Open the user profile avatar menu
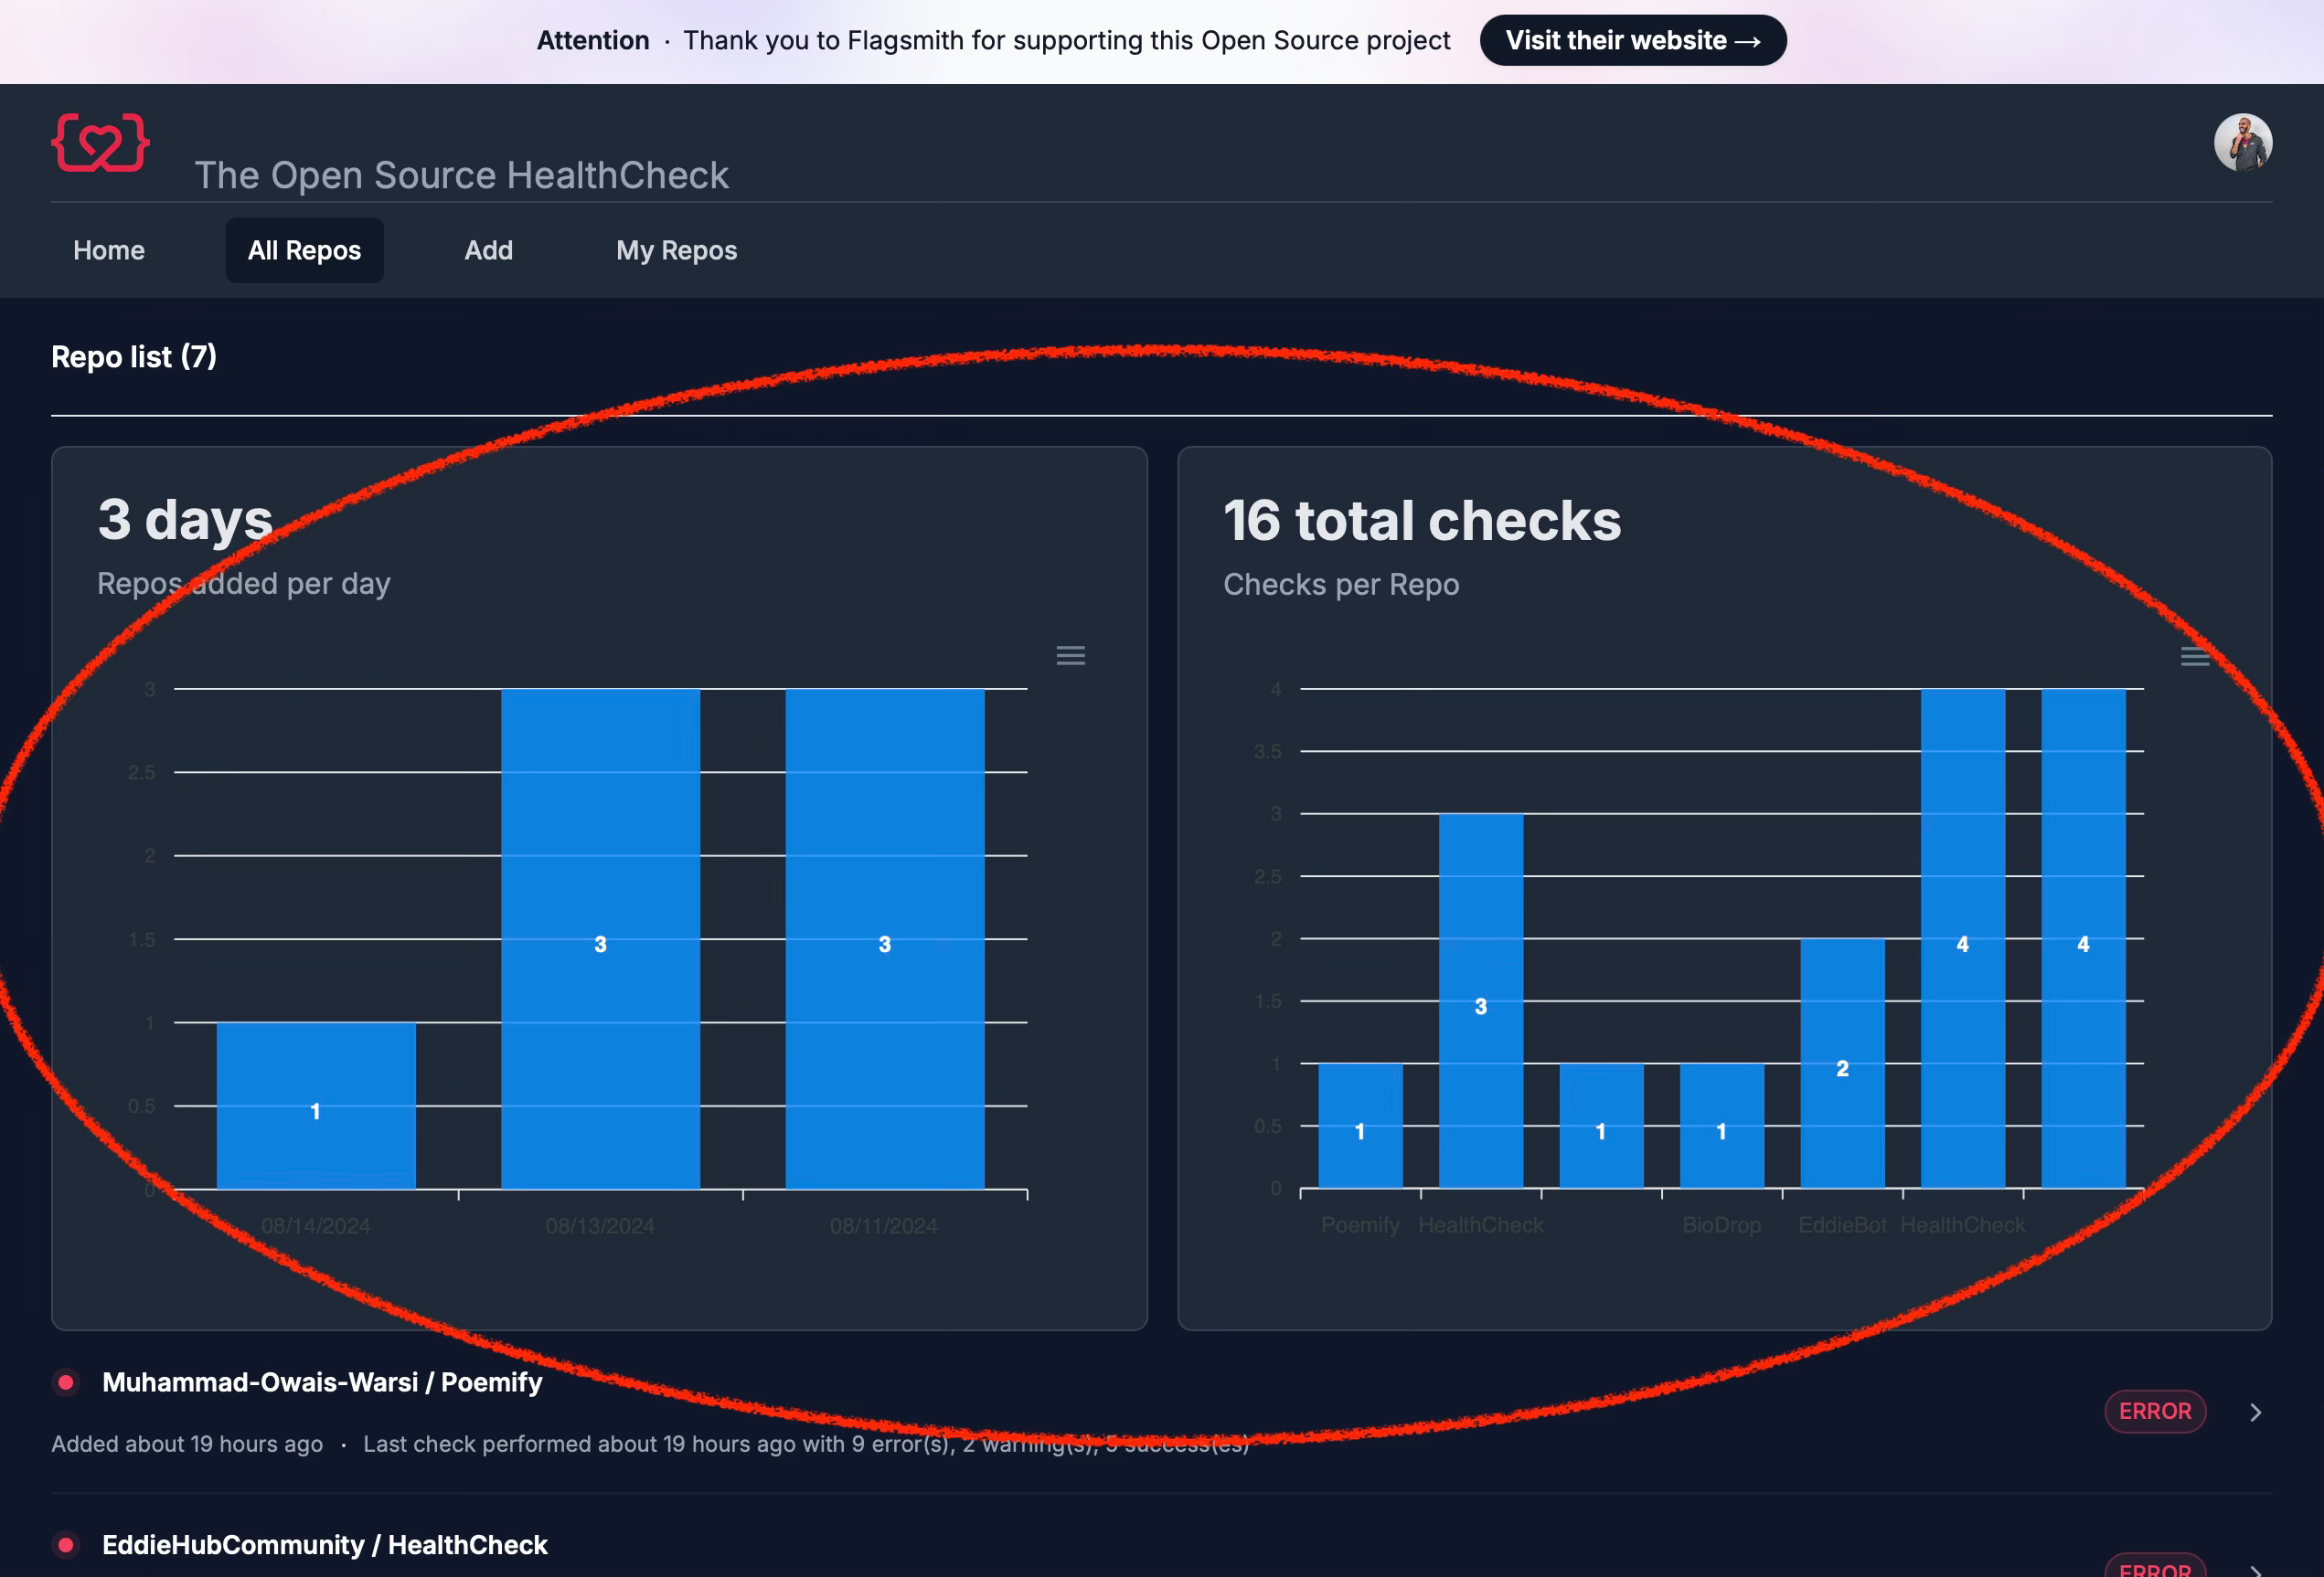The height and width of the screenshot is (1577, 2324). coord(2242,143)
